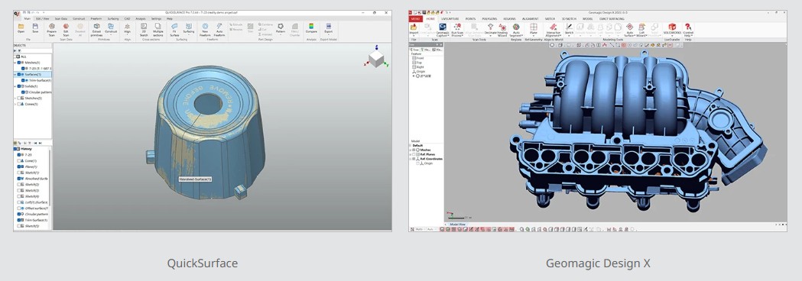Toggle the Sketches(5) checkbox in QuickSurface

coord(19,98)
